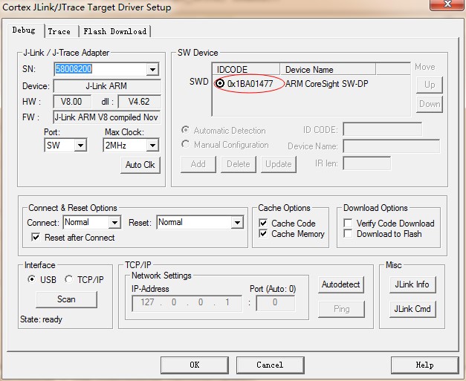Viewport: 466px width, 381px height.
Task: Confirm with the OK button
Action: tap(195, 365)
